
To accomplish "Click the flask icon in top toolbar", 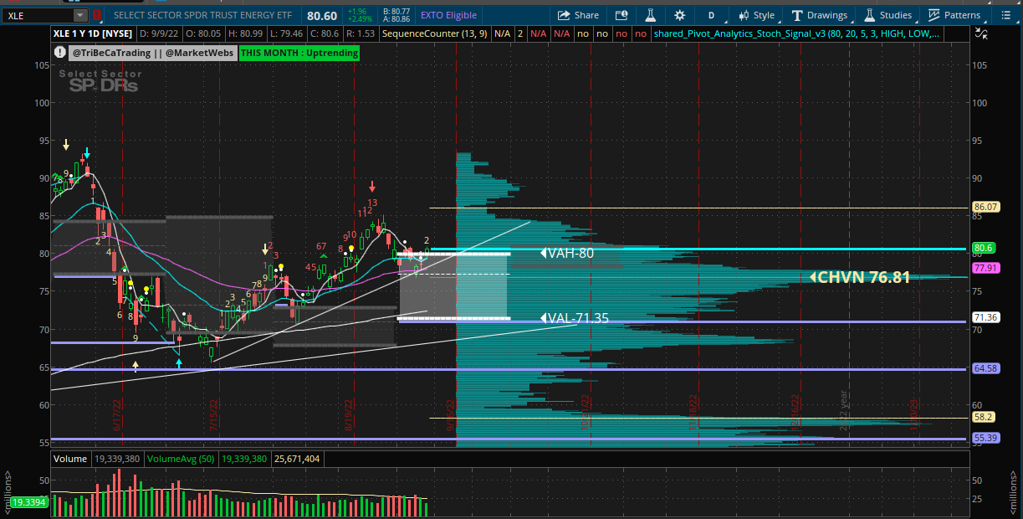I will click(x=649, y=15).
